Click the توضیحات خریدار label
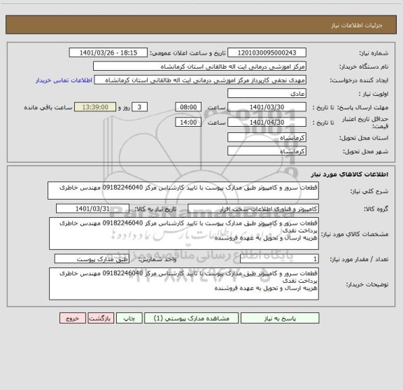Screen dimensions: 403x390 [367, 284]
